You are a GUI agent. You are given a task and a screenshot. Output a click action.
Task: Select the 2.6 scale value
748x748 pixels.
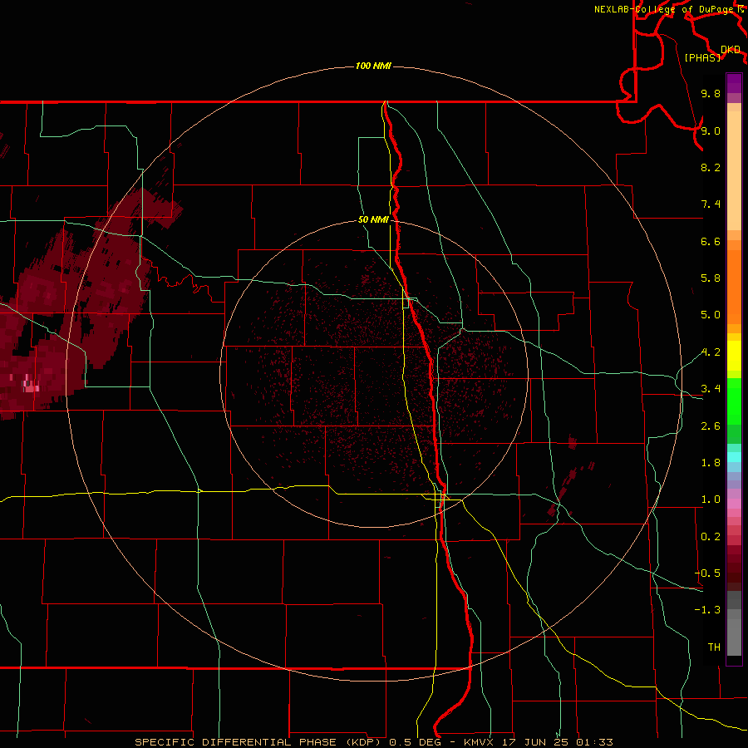click(x=711, y=426)
